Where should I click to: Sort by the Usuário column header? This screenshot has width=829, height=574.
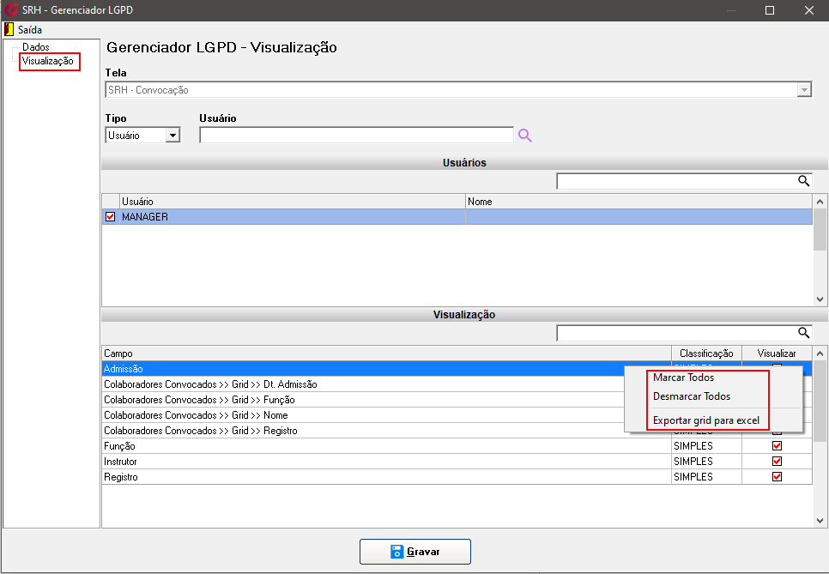[293, 202]
